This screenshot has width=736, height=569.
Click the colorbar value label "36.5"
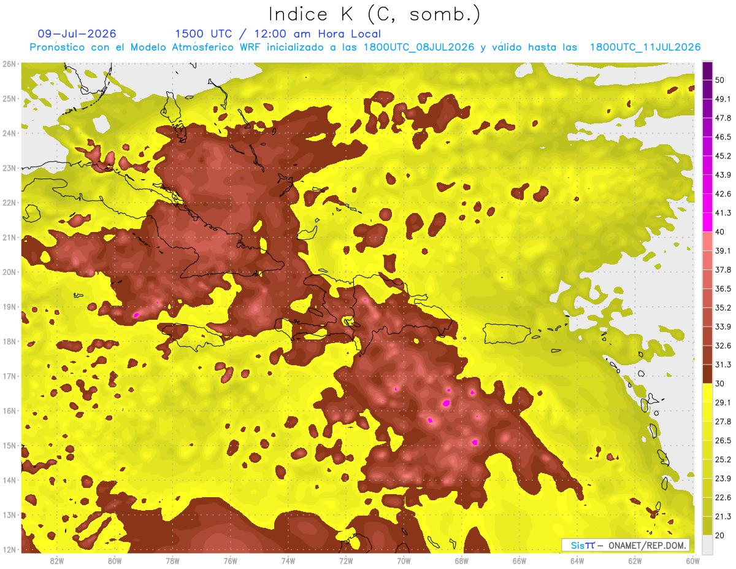[723, 288]
